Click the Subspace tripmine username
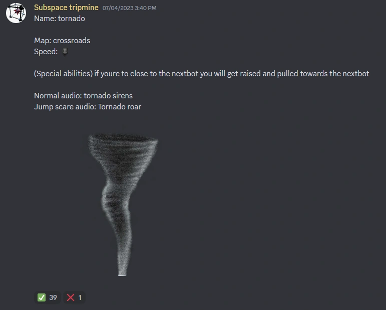Screen dimensions: 386x310 66,8
